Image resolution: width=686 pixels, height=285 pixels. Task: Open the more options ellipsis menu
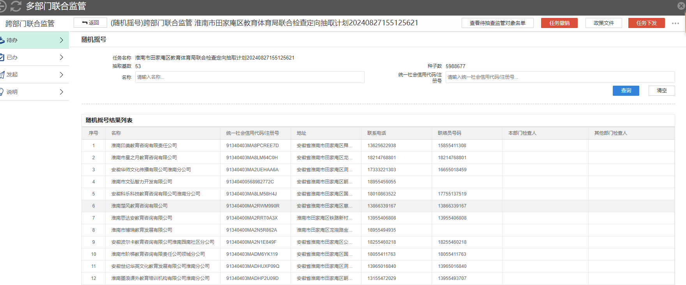click(x=675, y=23)
